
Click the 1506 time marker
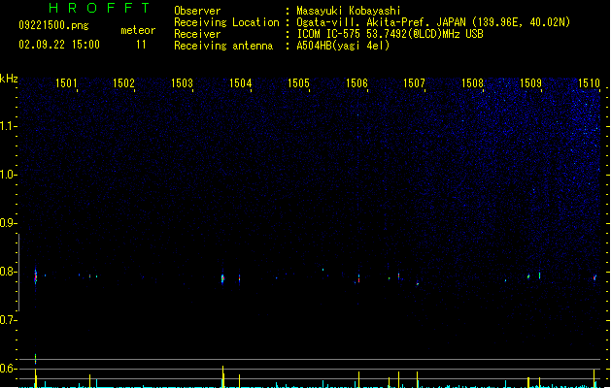coord(356,83)
